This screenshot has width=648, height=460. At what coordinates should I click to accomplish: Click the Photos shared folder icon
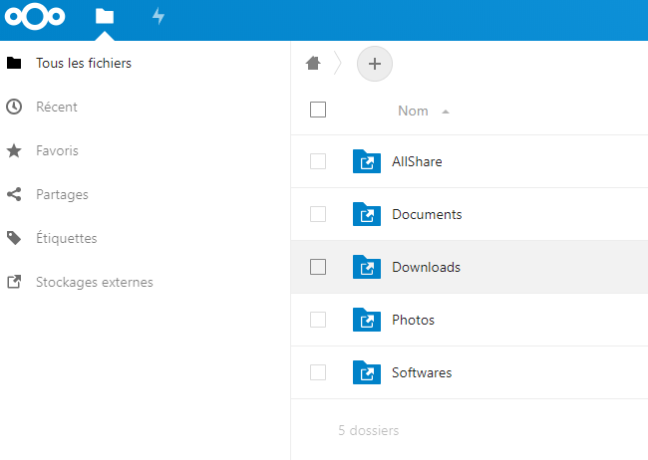tap(367, 320)
